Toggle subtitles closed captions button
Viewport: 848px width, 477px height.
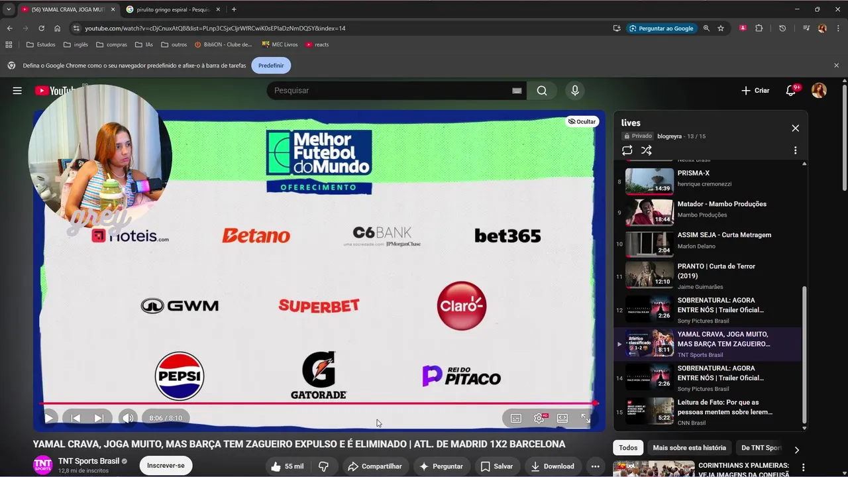coord(516,418)
